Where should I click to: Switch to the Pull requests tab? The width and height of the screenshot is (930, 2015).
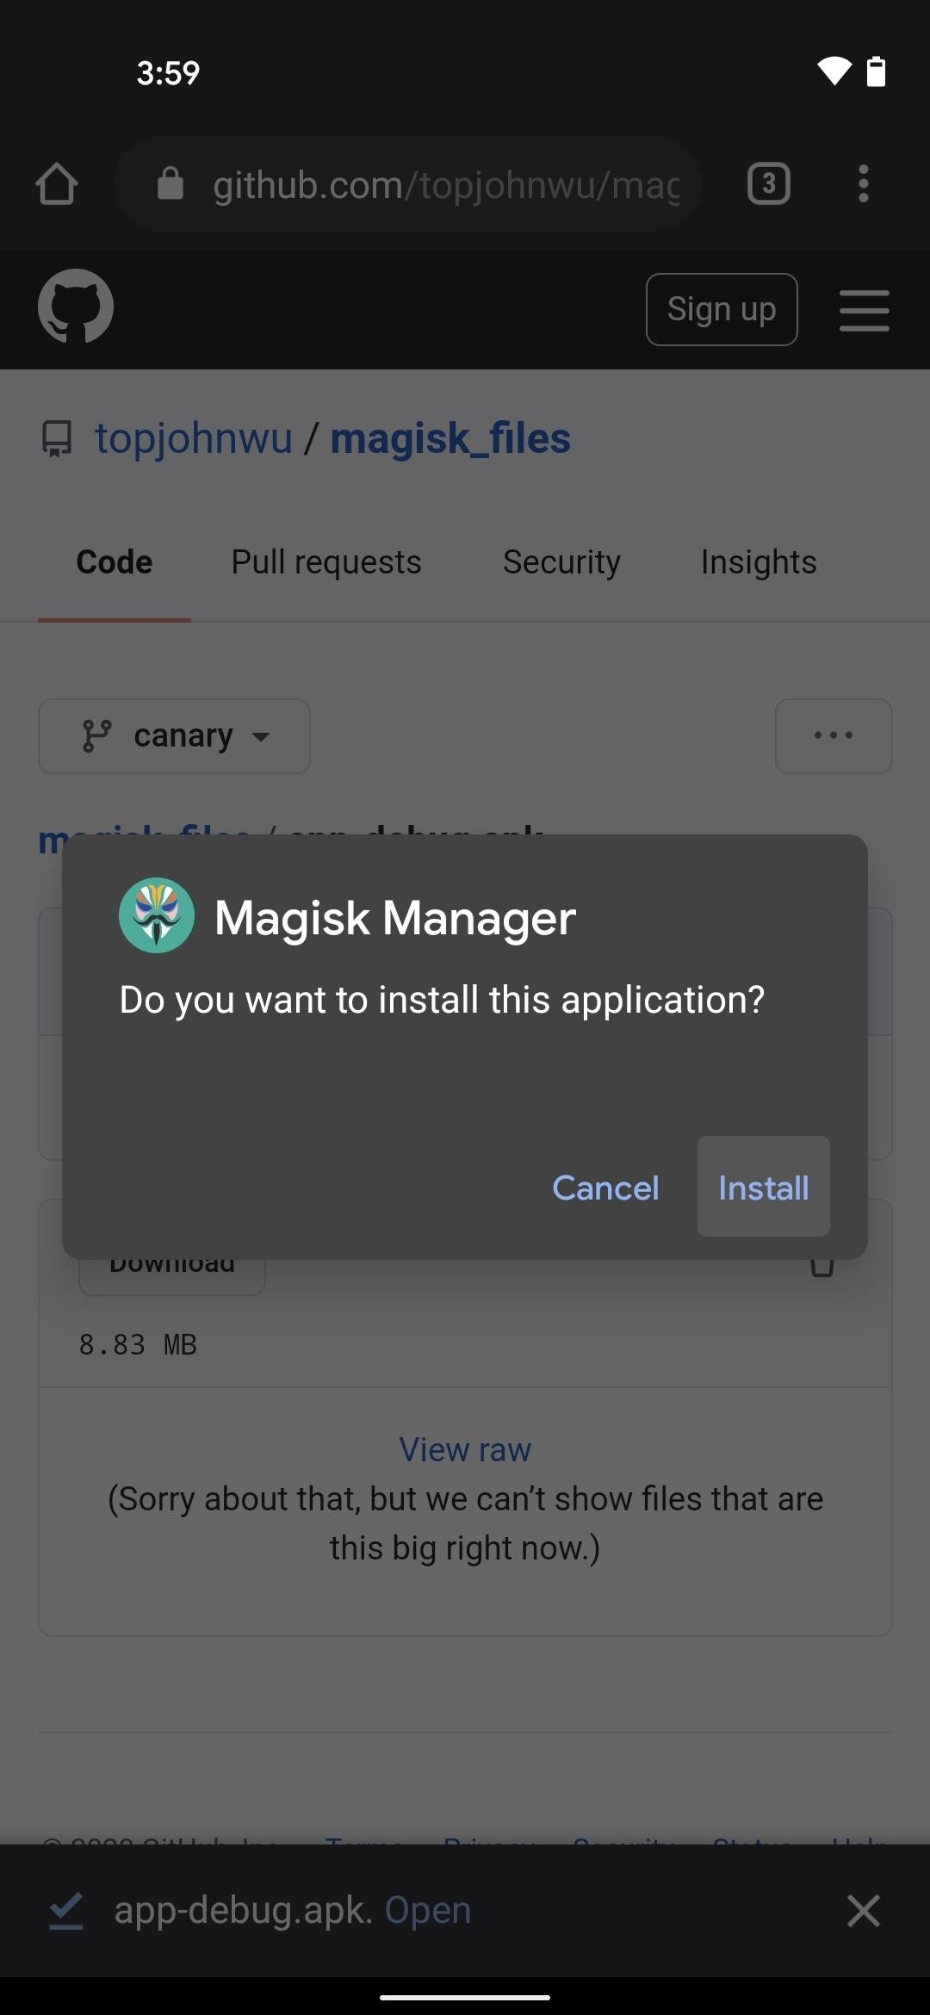pyautogui.click(x=326, y=562)
